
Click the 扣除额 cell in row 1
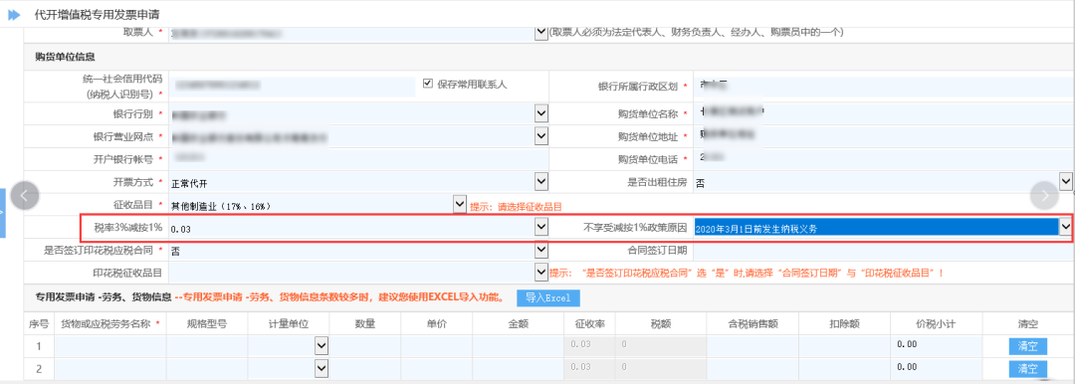(x=844, y=346)
